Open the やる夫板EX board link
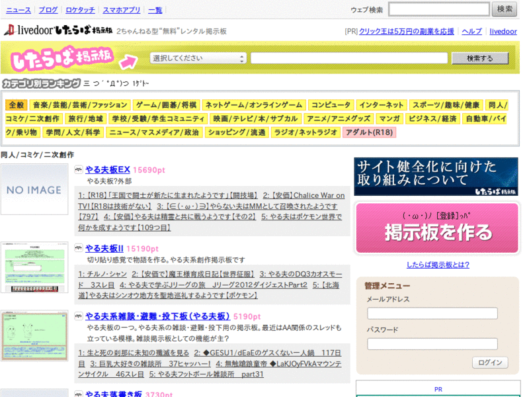529x397 pixels. (x=108, y=170)
